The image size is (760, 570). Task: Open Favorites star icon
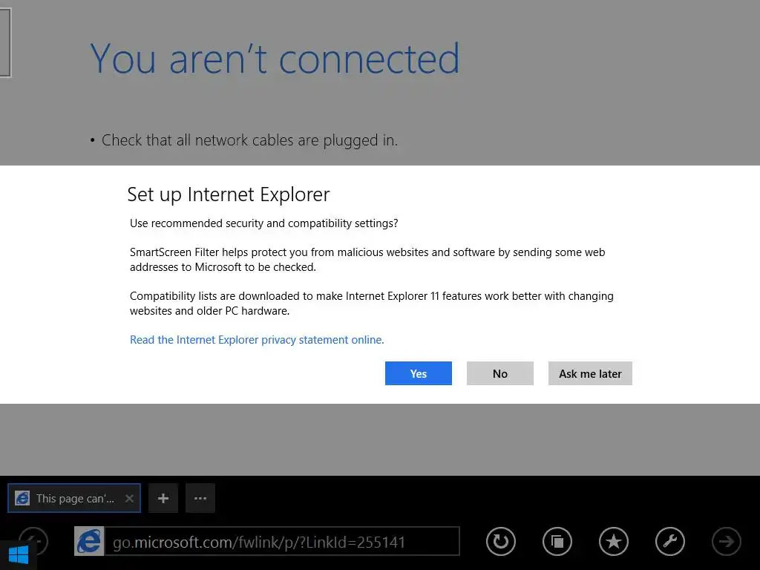[614, 541]
